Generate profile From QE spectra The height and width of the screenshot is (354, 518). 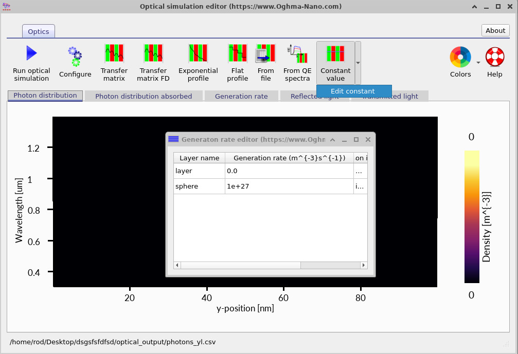point(297,62)
